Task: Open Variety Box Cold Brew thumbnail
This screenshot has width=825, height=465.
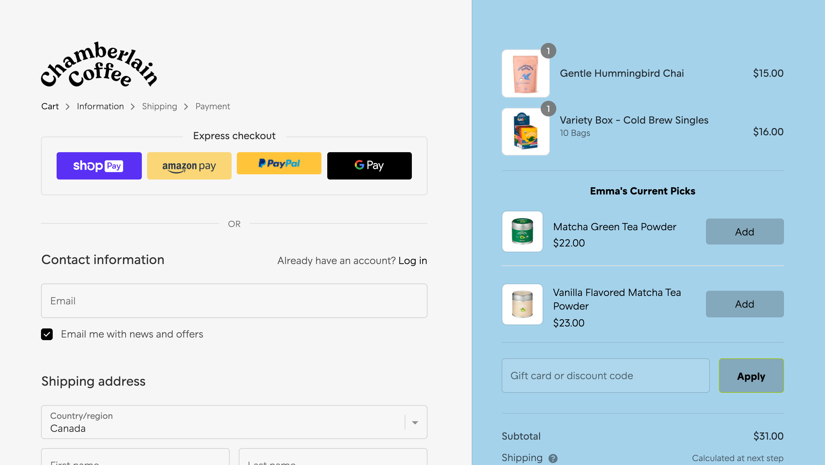Action: (526, 131)
